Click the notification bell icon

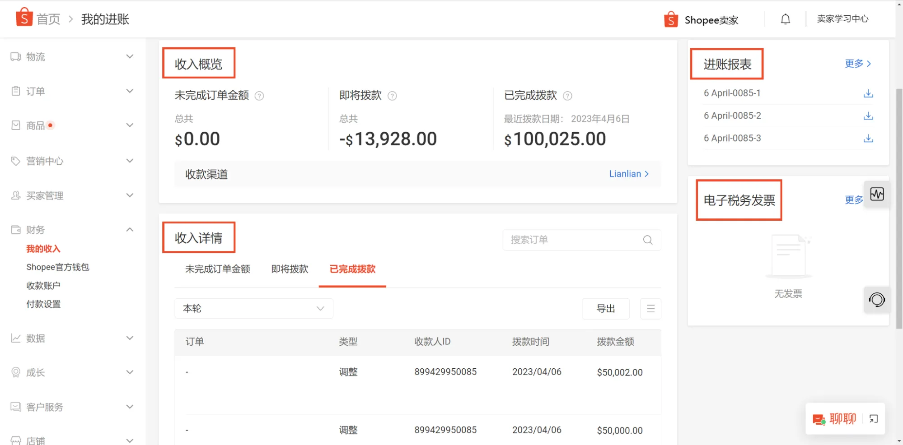(x=785, y=19)
